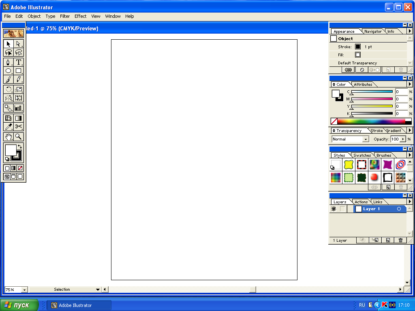Open the Layers panel flyout menu

tap(410, 202)
